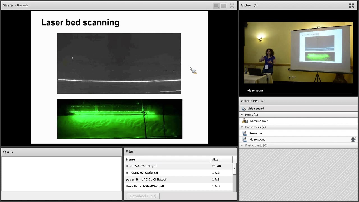Click the Presenter user icon
This screenshot has height=202, width=359.
pos(244,133)
